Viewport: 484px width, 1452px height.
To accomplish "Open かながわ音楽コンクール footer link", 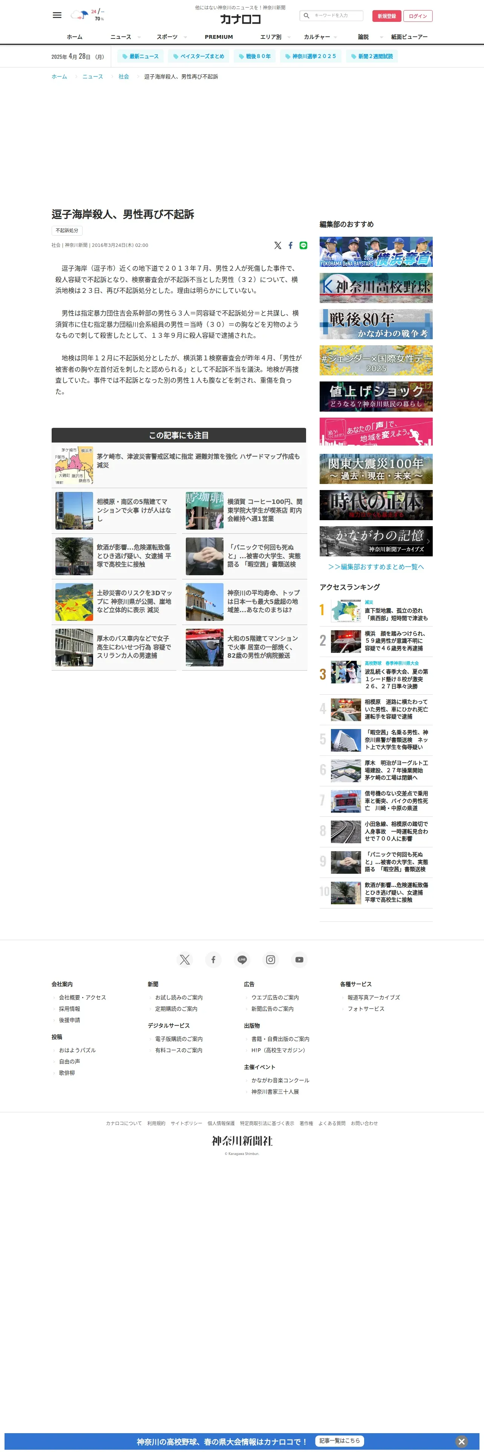I will 280,1080.
